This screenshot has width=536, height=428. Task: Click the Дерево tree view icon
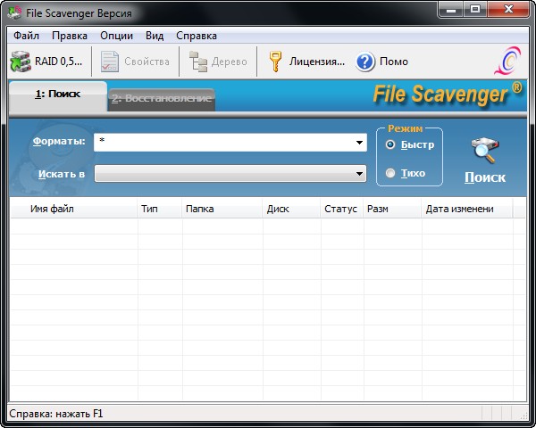pos(198,62)
